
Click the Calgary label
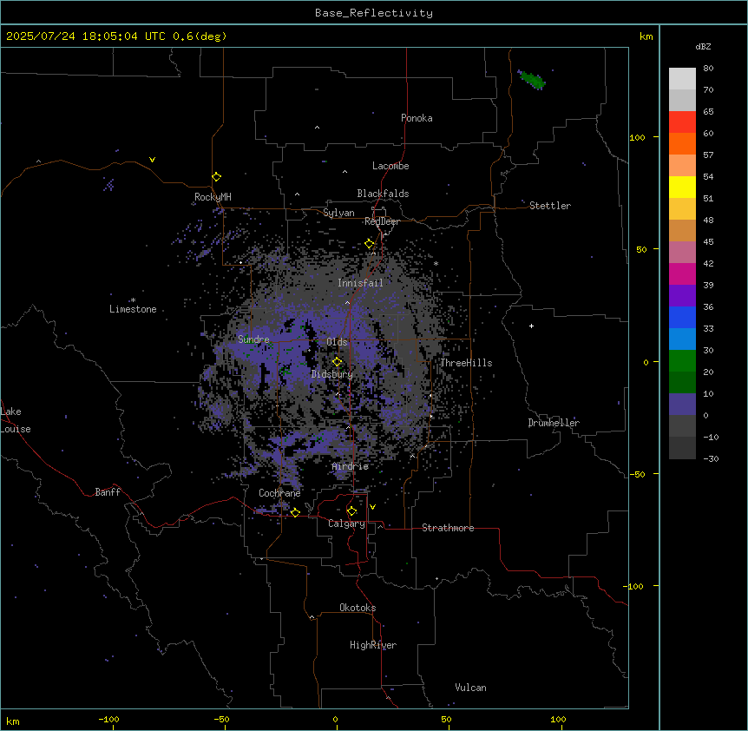click(347, 524)
